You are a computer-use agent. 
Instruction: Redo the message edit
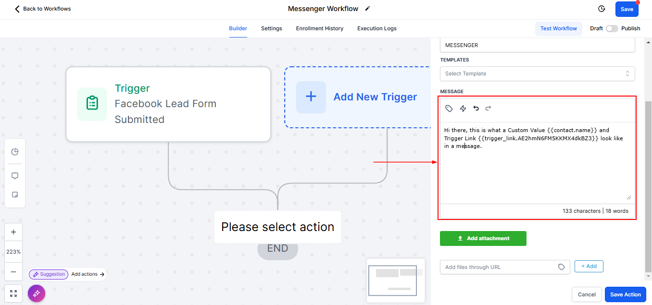[489, 109]
